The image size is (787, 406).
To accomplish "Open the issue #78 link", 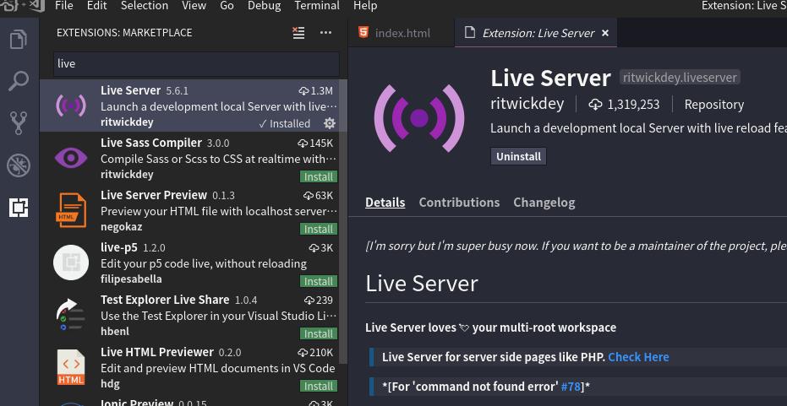I will [x=571, y=387].
